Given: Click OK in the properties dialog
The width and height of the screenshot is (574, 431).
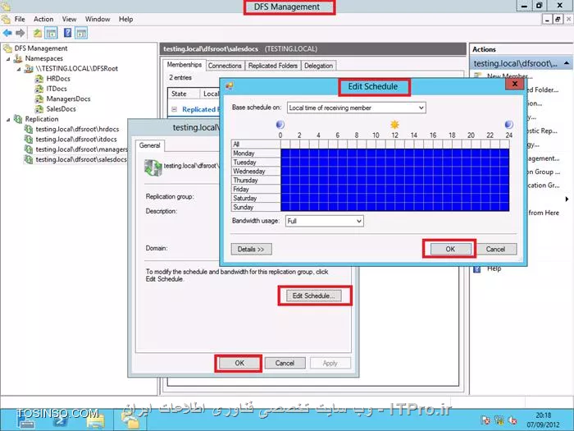Looking at the screenshot, I should click(x=239, y=363).
